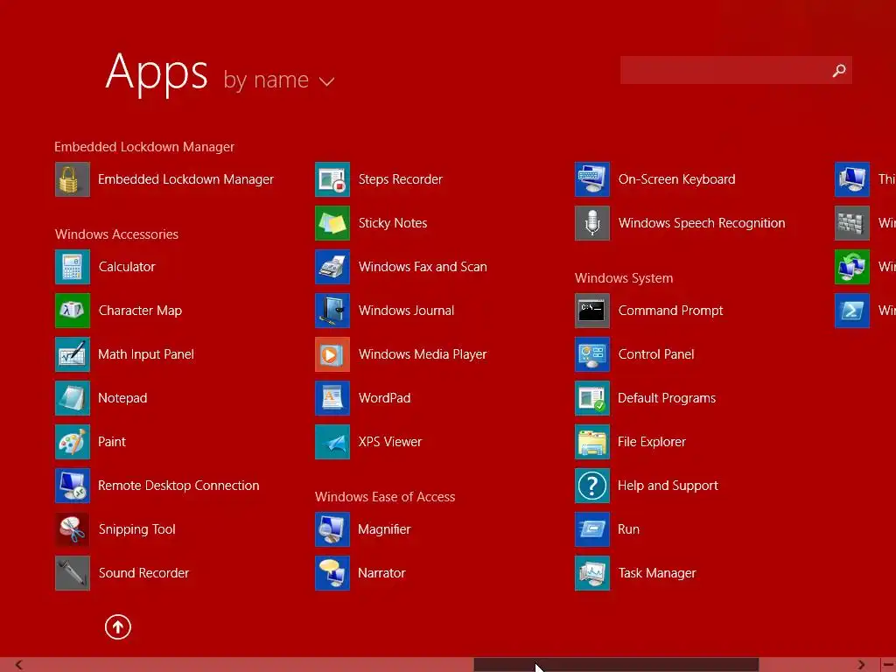Open the sort 'by name' dropdown
The width and height of the screenshot is (896, 672).
tap(279, 80)
